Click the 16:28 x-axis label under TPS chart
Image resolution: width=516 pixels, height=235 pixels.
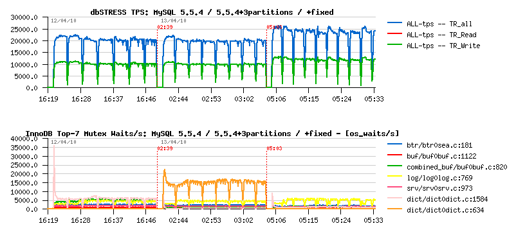[80, 99]
